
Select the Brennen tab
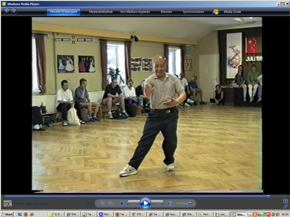coord(166,12)
